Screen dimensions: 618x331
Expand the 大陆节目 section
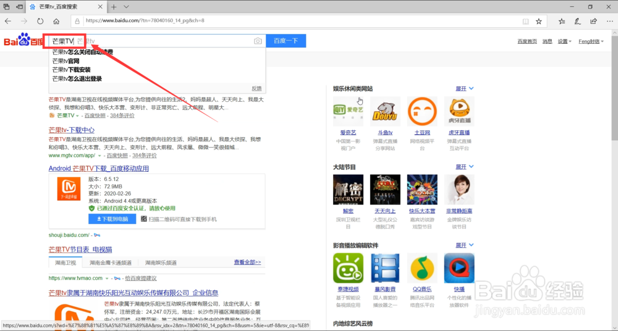[x=465, y=167]
